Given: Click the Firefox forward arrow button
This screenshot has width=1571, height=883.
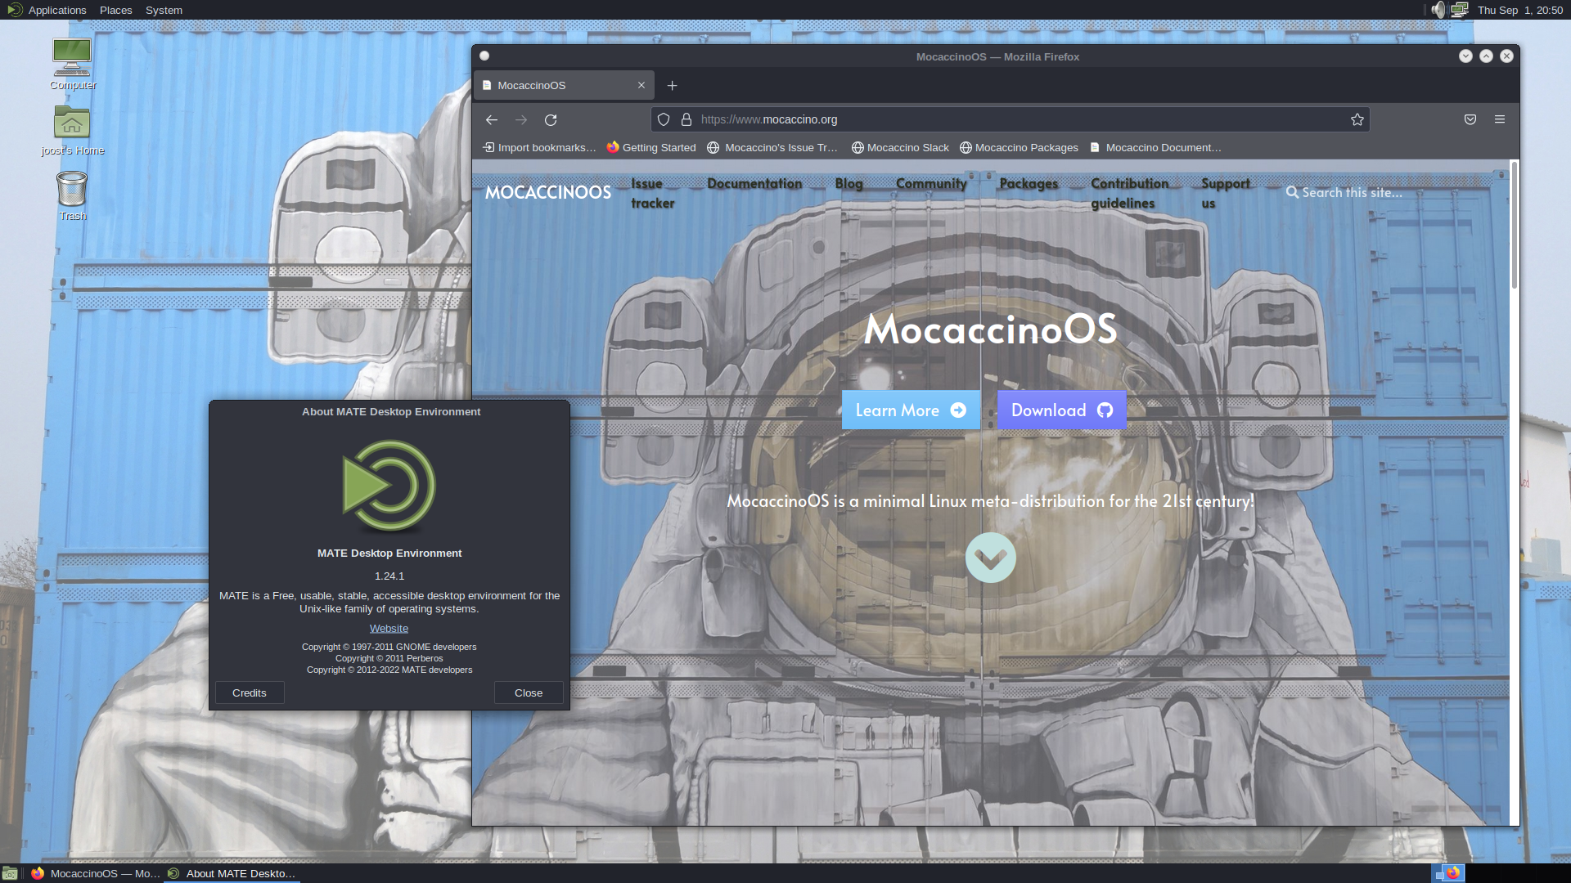Looking at the screenshot, I should tap(521, 119).
